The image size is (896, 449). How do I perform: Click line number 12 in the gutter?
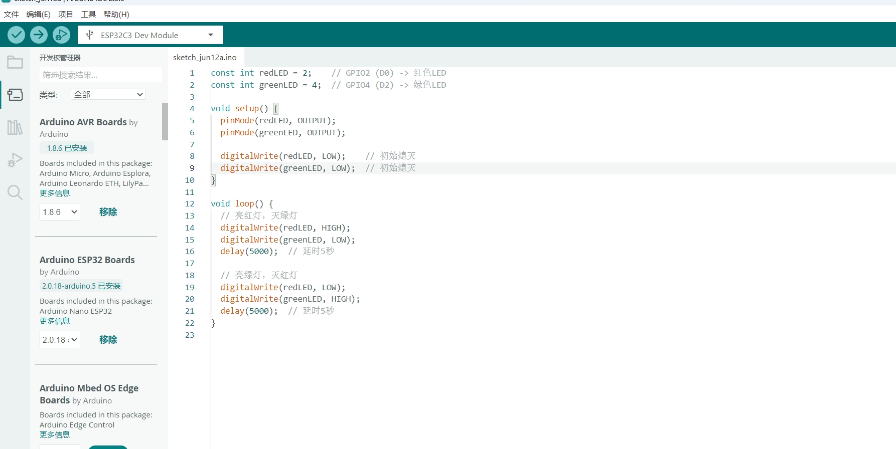pyautogui.click(x=190, y=204)
